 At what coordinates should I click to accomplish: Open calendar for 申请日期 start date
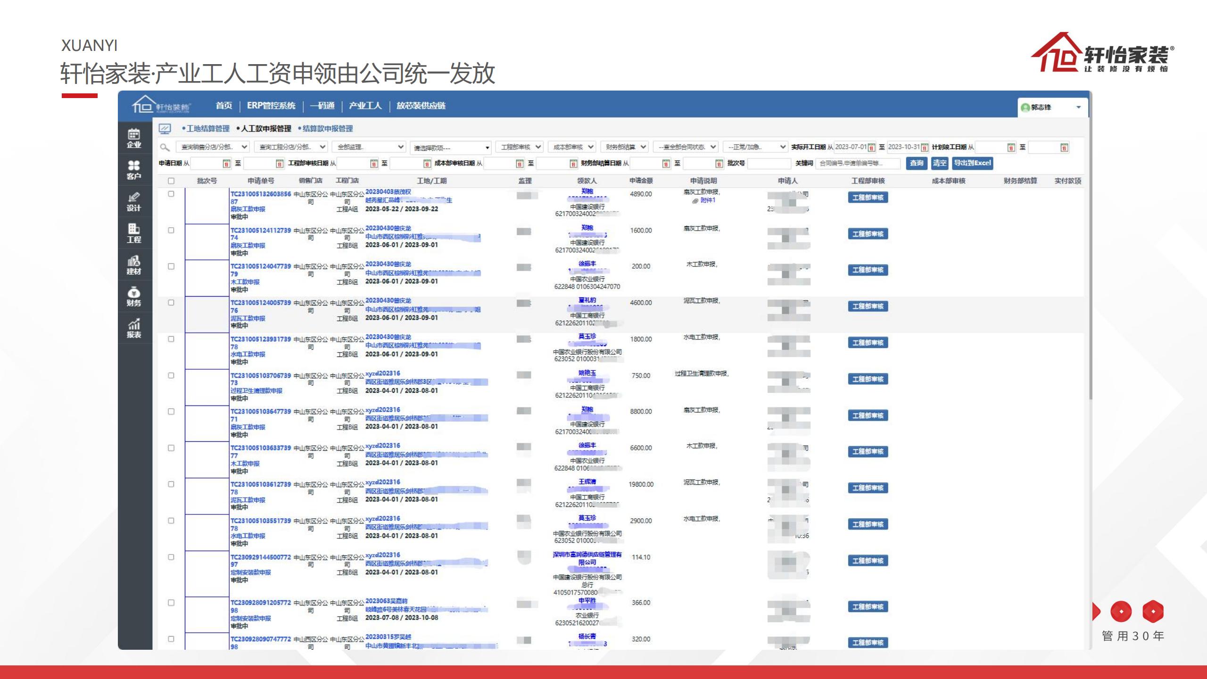226,164
